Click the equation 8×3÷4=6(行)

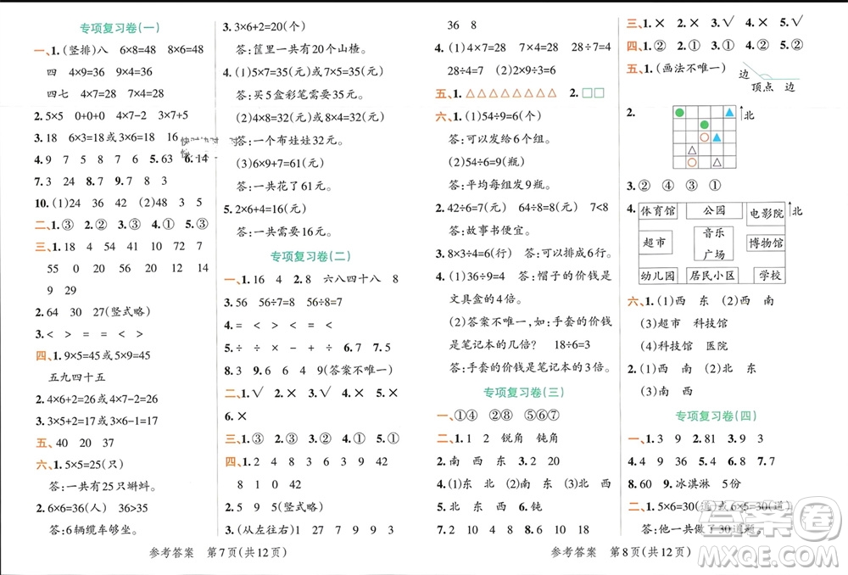480,253
